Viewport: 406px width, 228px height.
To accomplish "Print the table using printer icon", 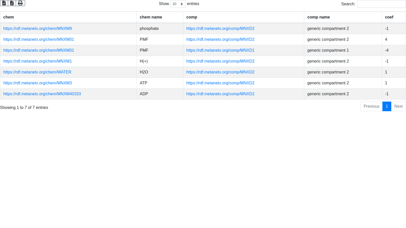I will coord(20,3).
